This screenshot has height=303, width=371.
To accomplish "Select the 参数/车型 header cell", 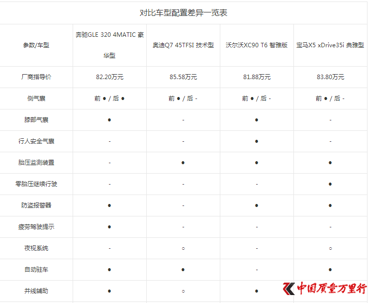I will point(36,45).
